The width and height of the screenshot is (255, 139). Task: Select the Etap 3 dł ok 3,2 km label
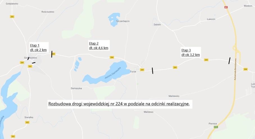[191, 53]
